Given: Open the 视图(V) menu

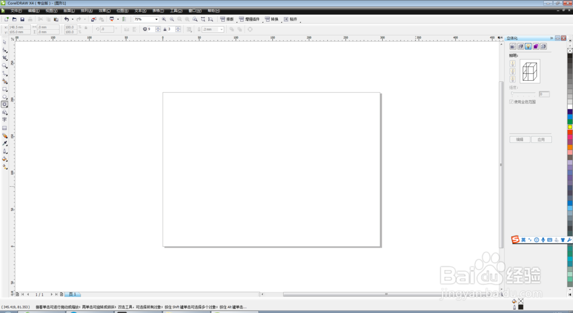Looking at the screenshot, I should 52,10.
